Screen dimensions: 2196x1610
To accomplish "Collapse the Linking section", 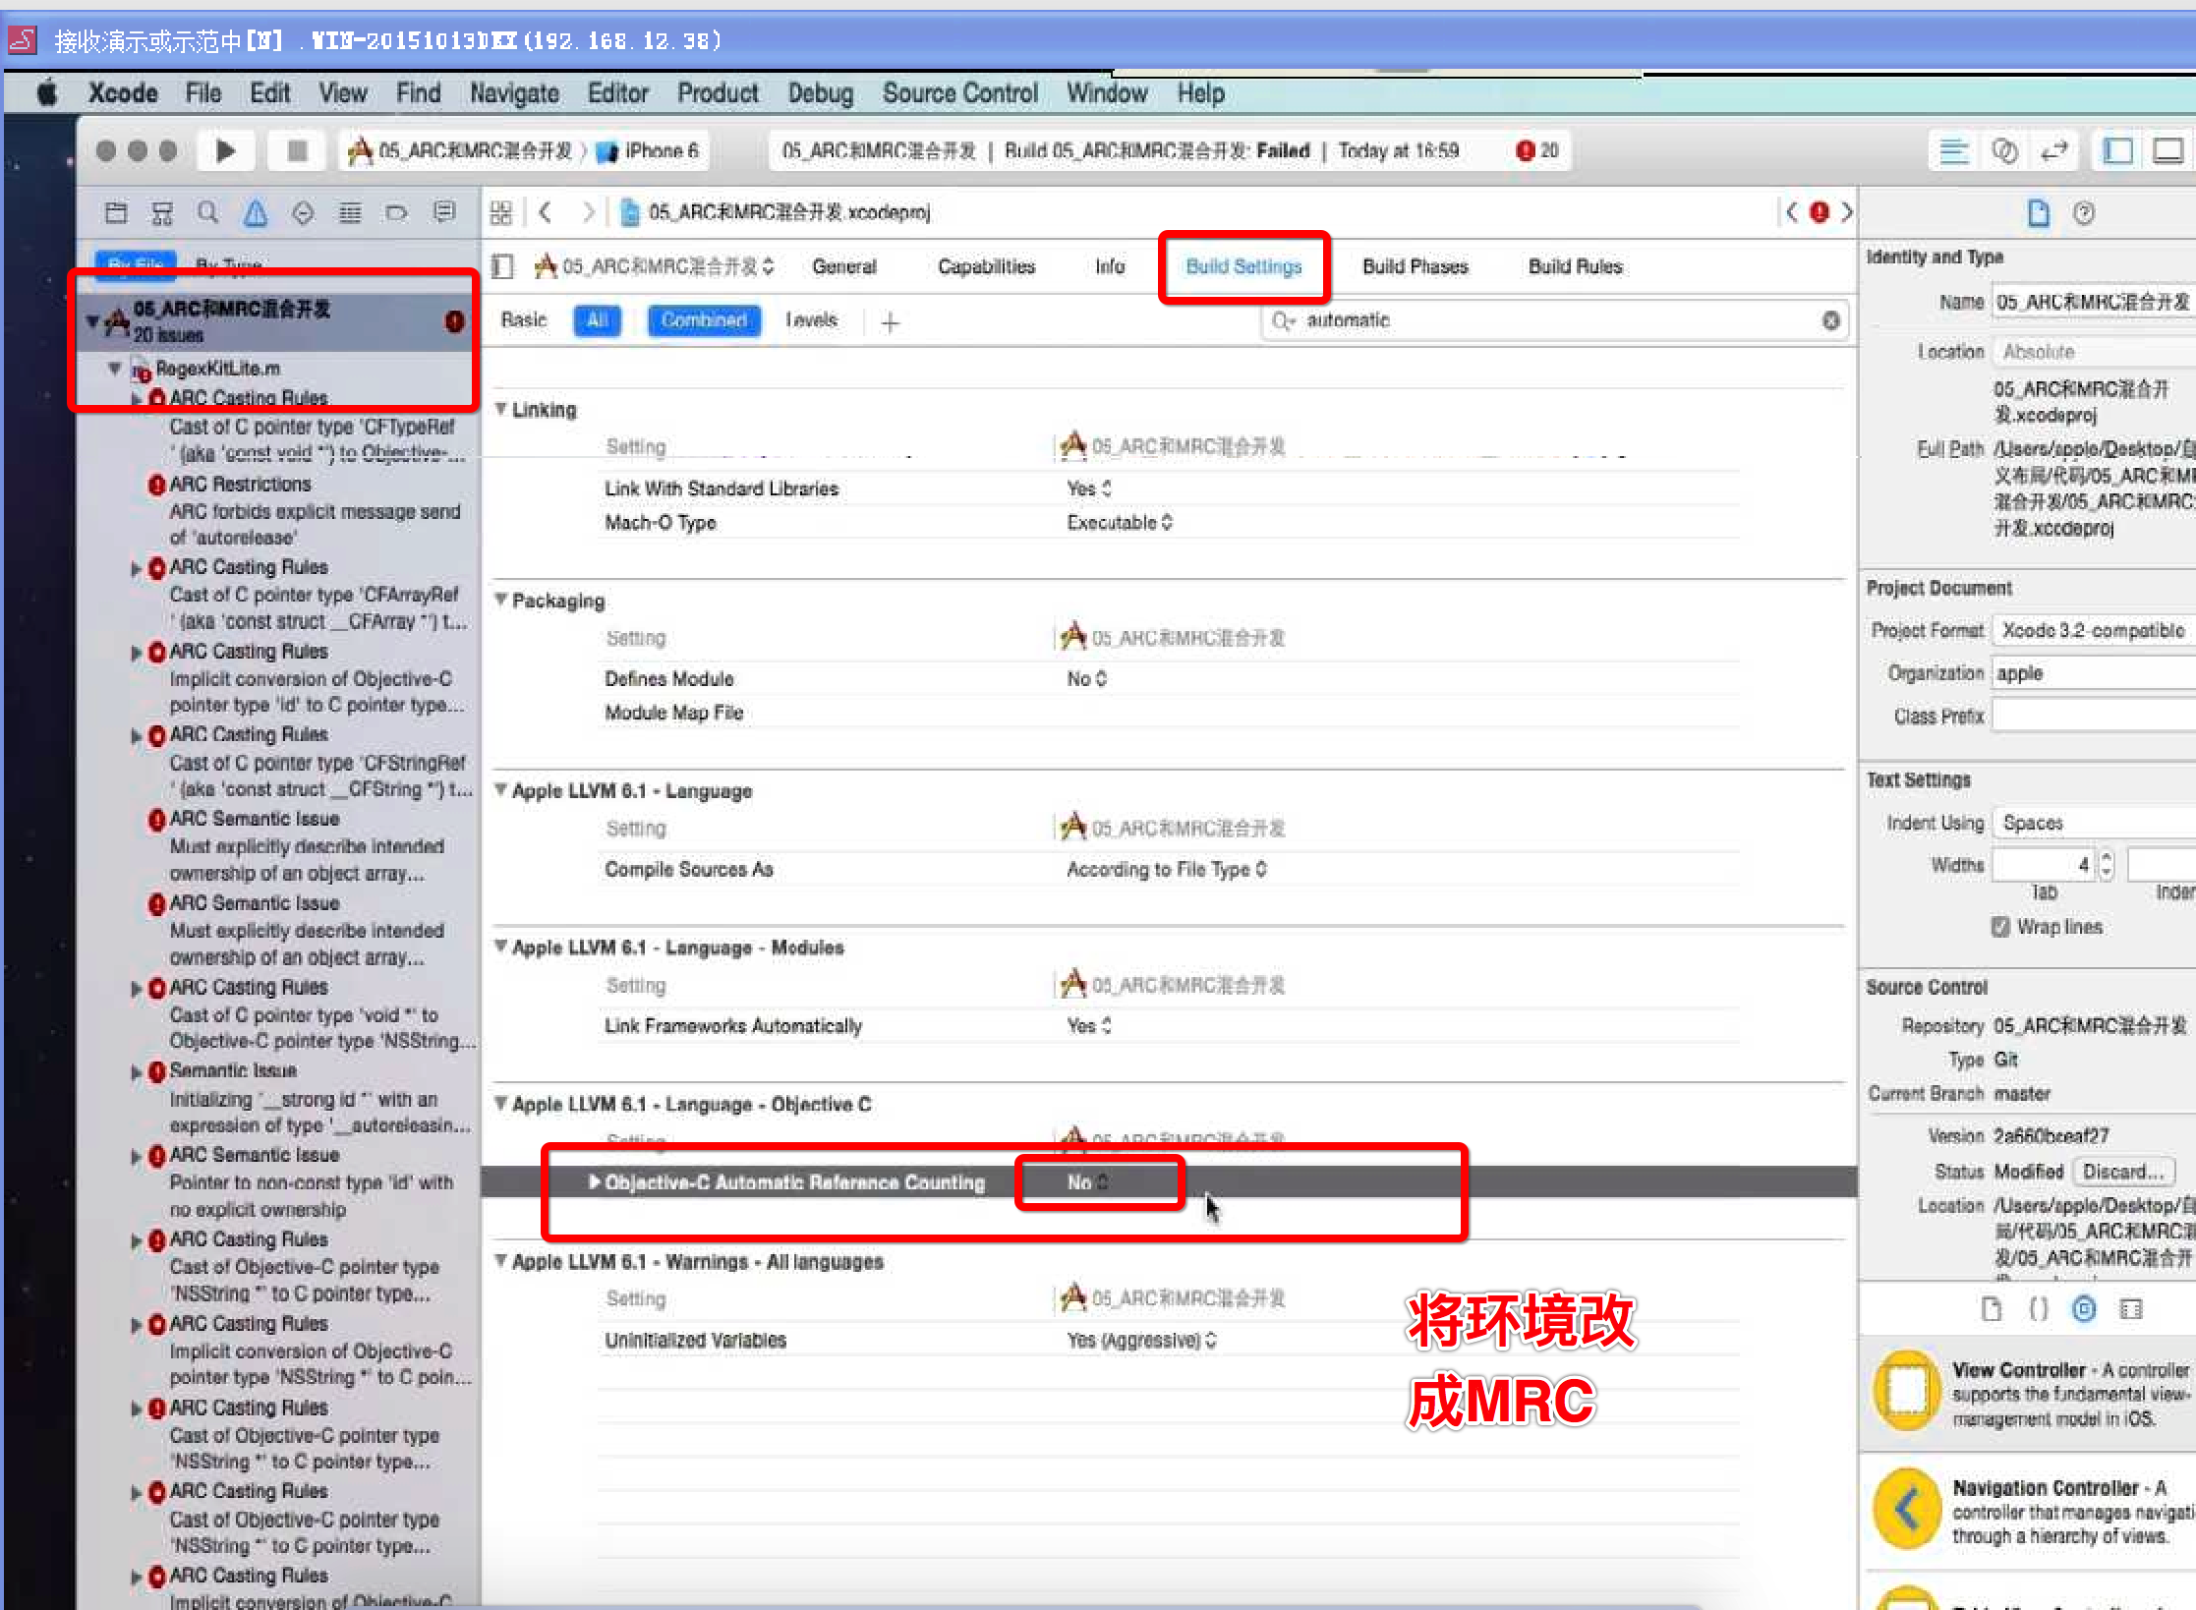I will coord(501,409).
